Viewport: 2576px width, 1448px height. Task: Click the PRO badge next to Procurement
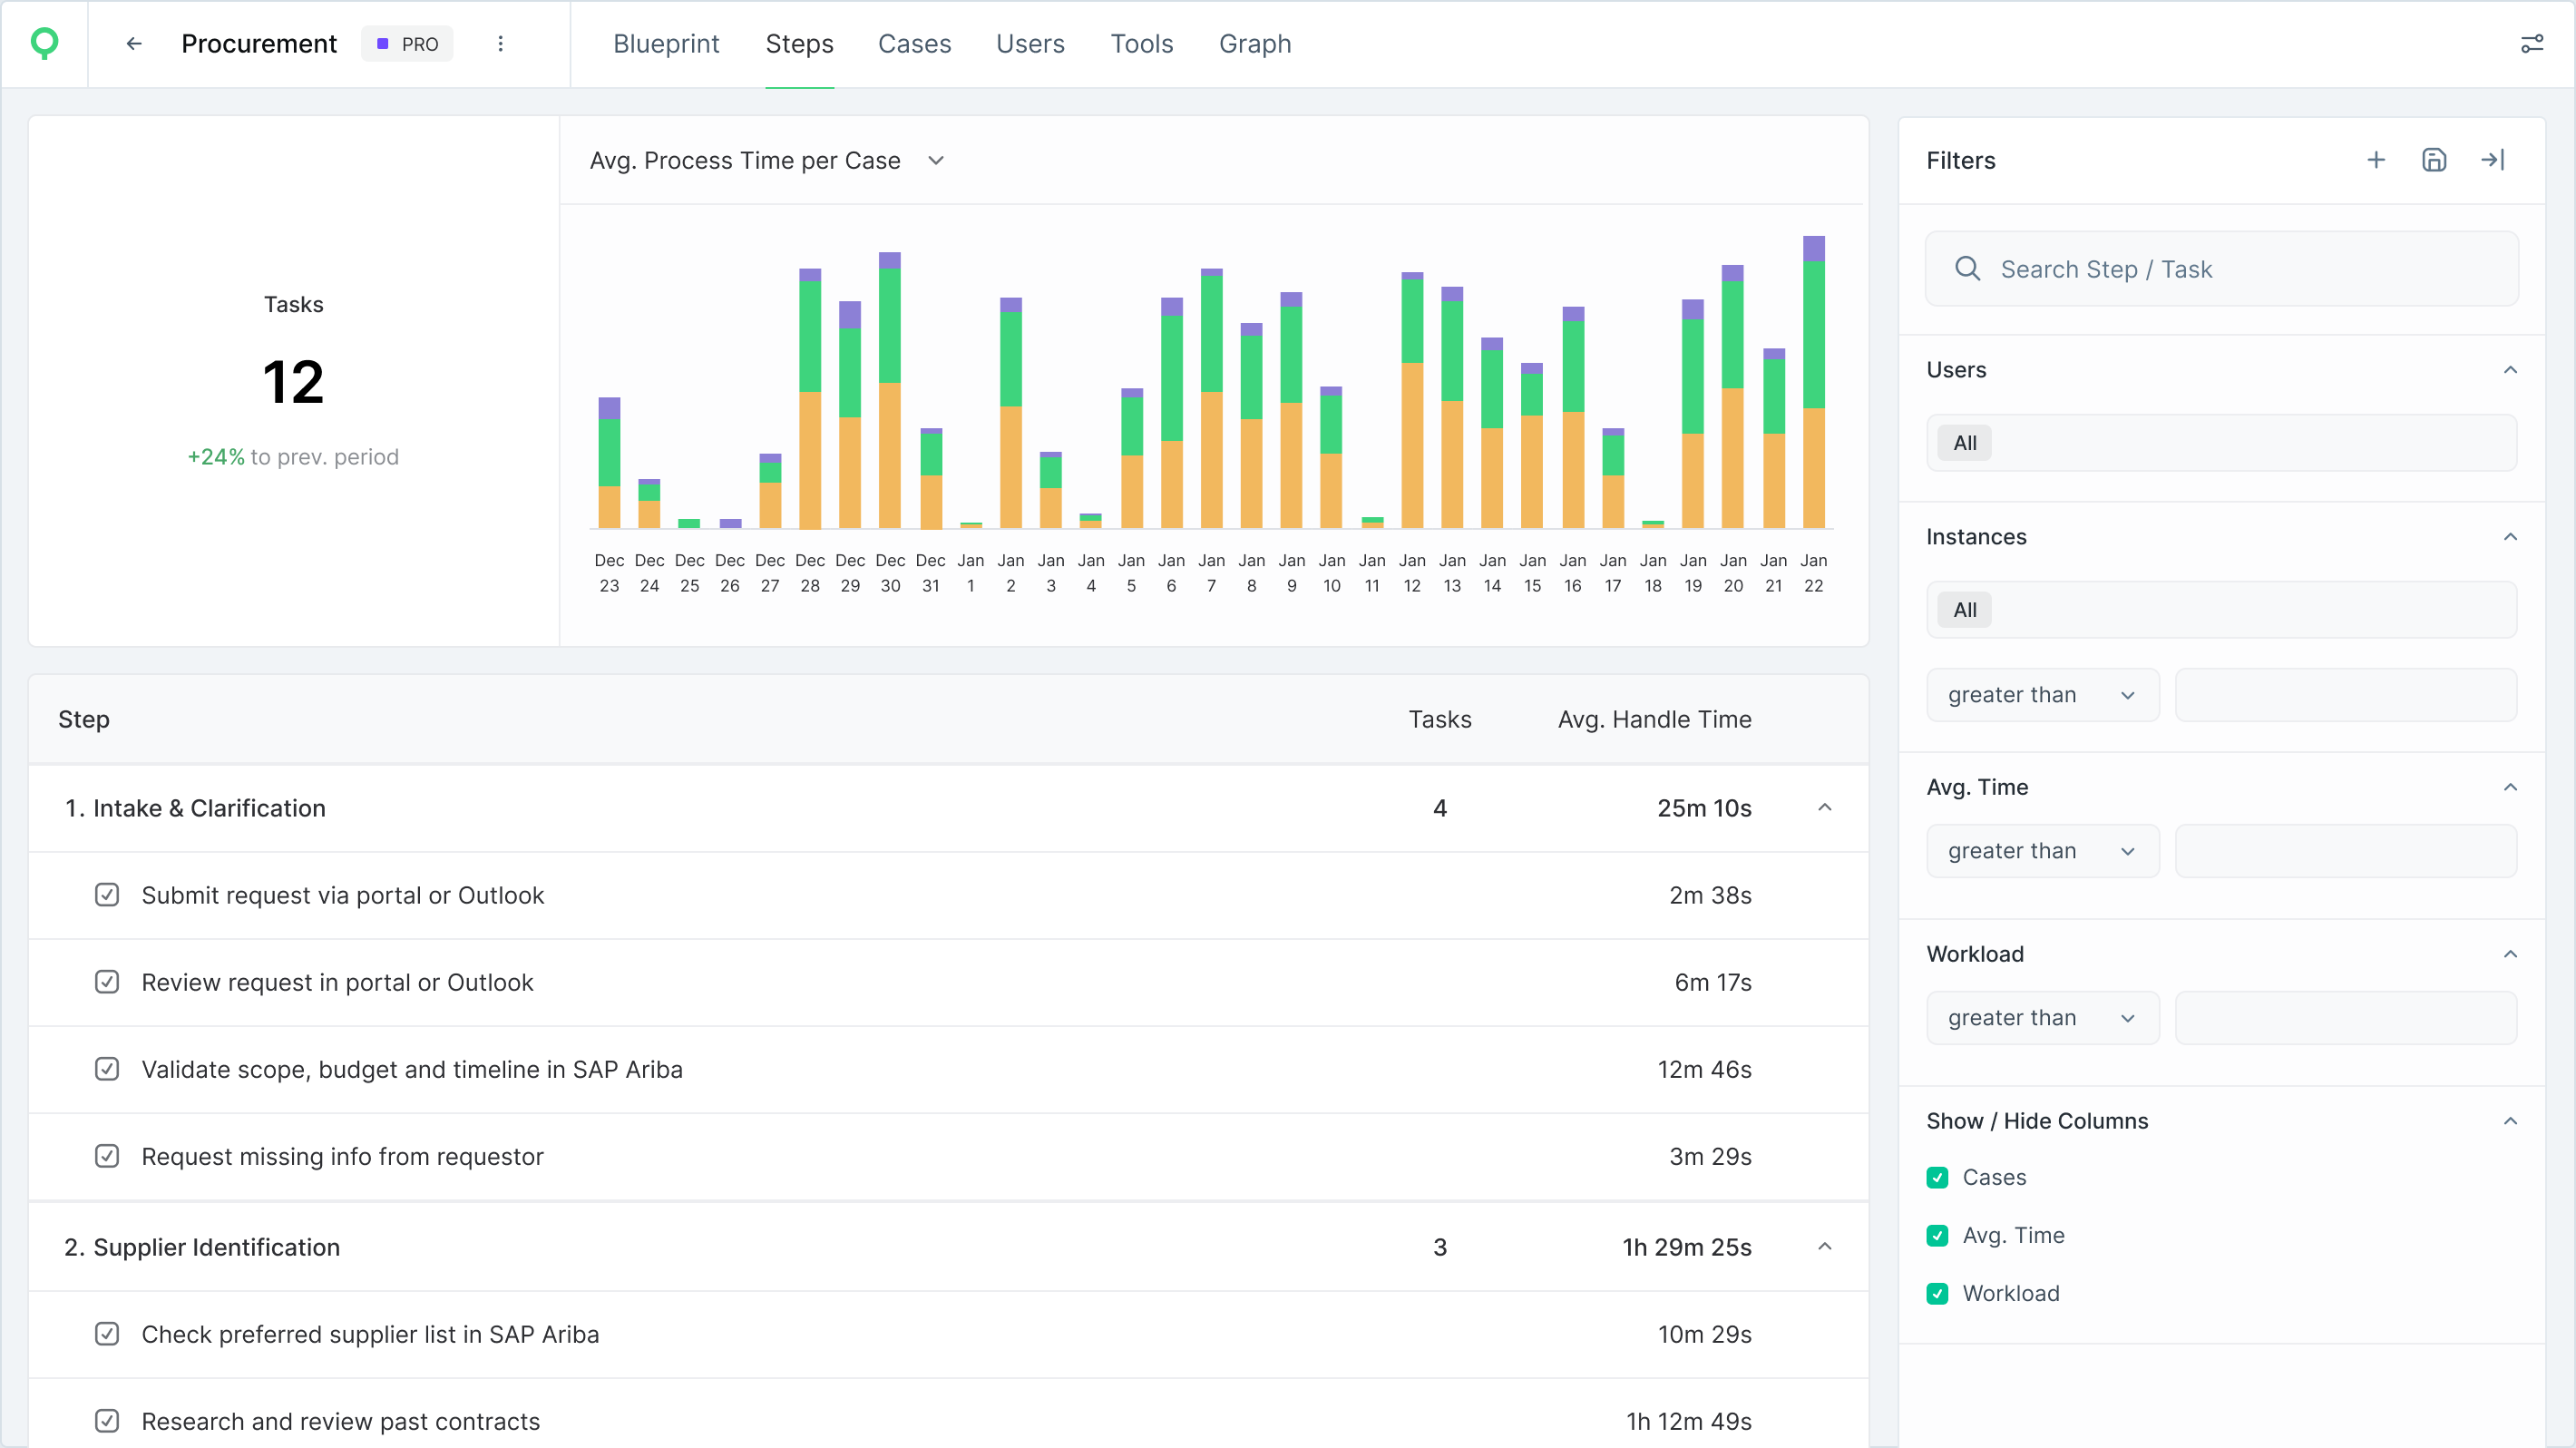407,44
